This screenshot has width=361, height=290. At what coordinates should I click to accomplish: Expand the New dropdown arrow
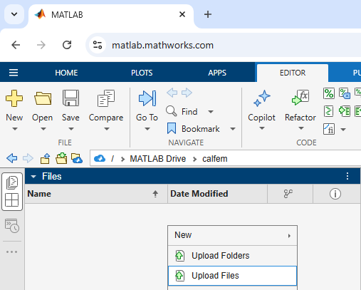(15, 129)
